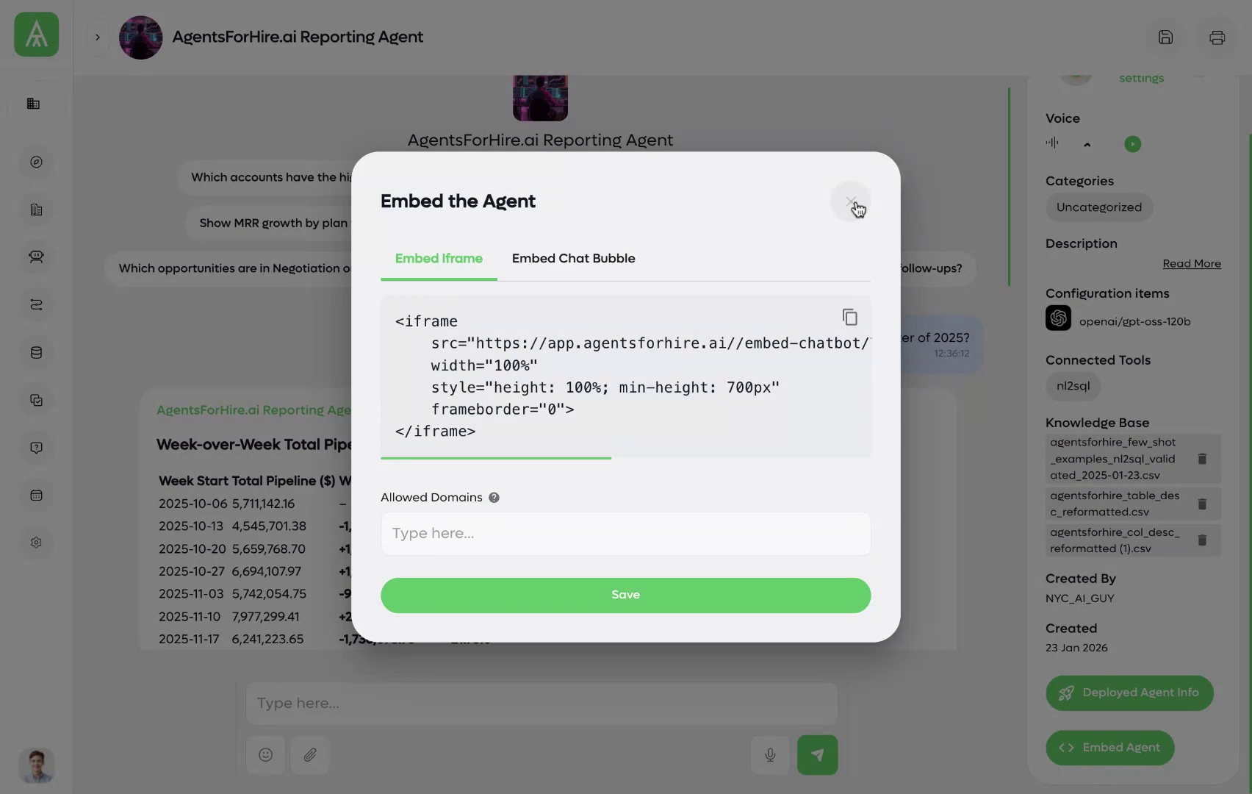The height and width of the screenshot is (794, 1252).
Task: Open the building icon in sidebar
Action: [33, 104]
